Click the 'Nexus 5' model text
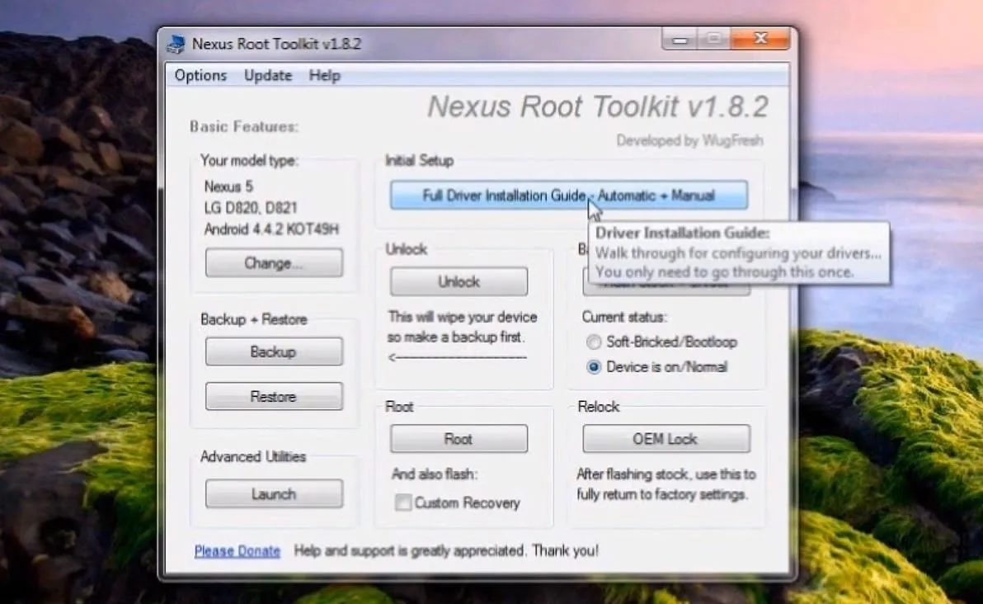The height and width of the screenshot is (604, 983). click(228, 187)
